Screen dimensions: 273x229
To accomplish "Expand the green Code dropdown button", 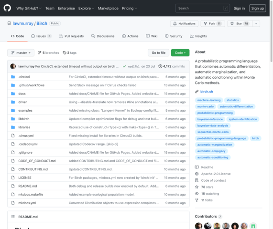I will [x=180, y=52].
